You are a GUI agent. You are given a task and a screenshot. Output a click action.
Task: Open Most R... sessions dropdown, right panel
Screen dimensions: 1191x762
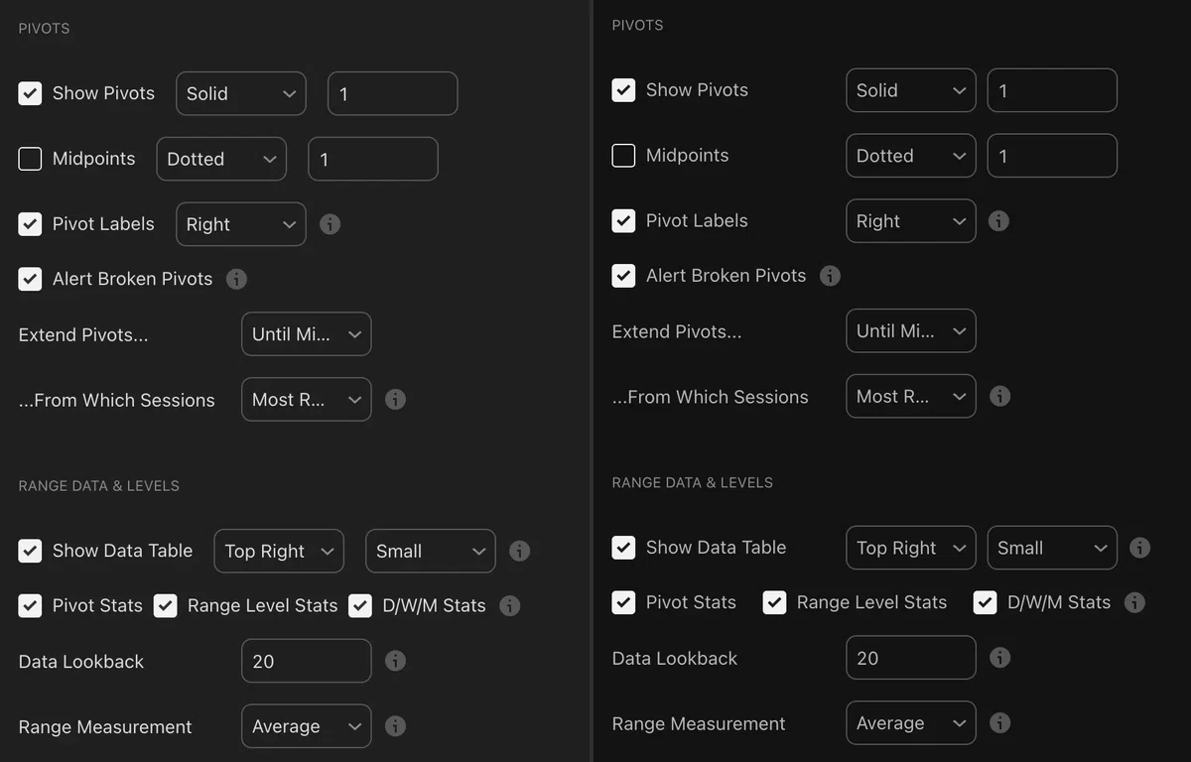(x=911, y=397)
